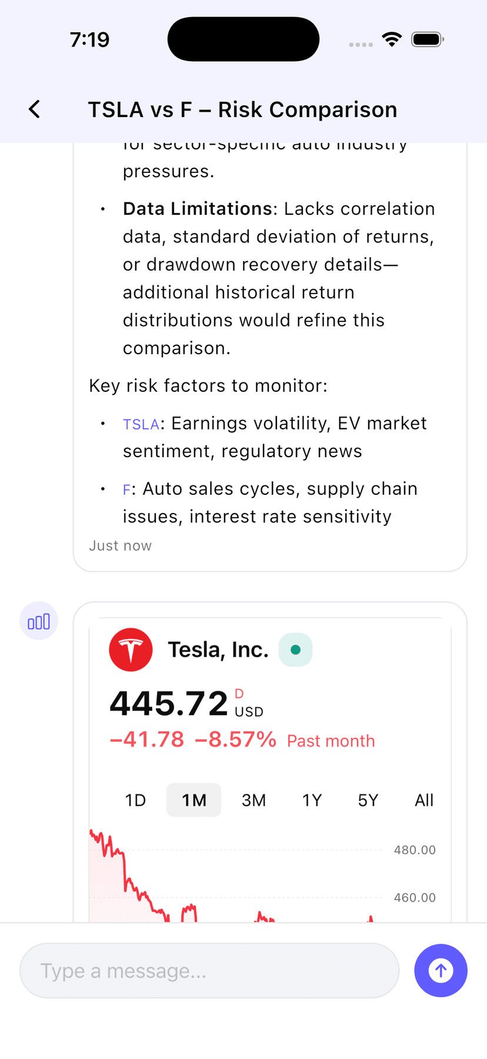Reselect the active 1M range tab

click(x=194, y=800)
